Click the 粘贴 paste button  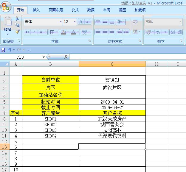(x=7, y=29)
